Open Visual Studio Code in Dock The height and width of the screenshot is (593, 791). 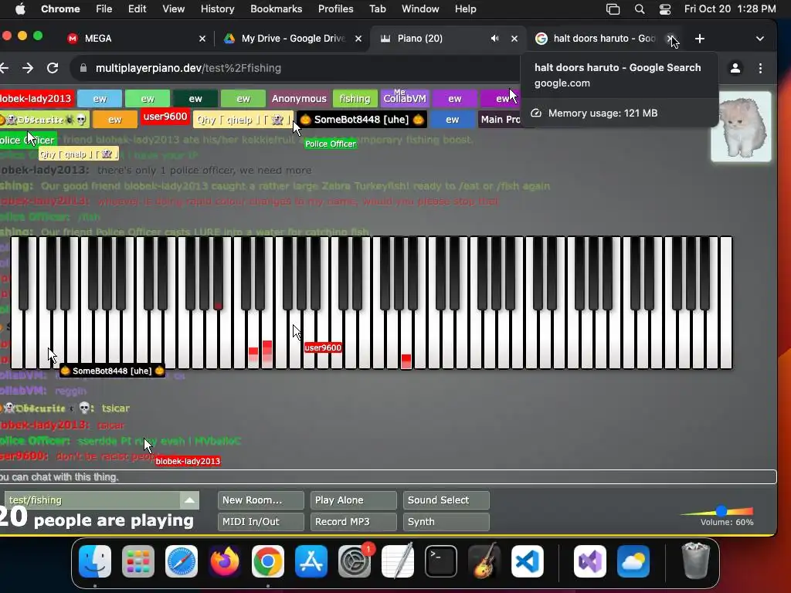[528, 561]
